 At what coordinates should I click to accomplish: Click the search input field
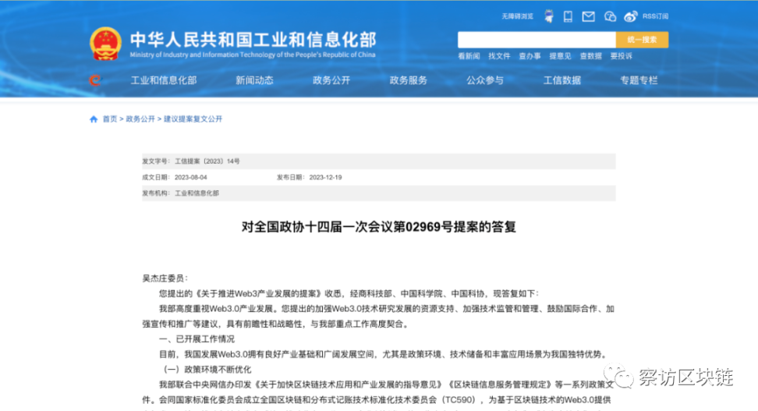(x=536, y=40)
